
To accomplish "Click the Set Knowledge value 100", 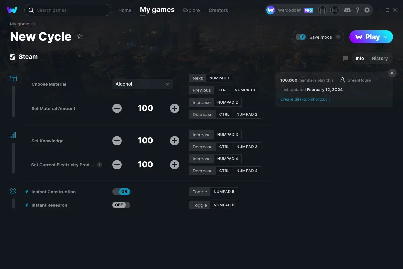I will click(145, 141).
